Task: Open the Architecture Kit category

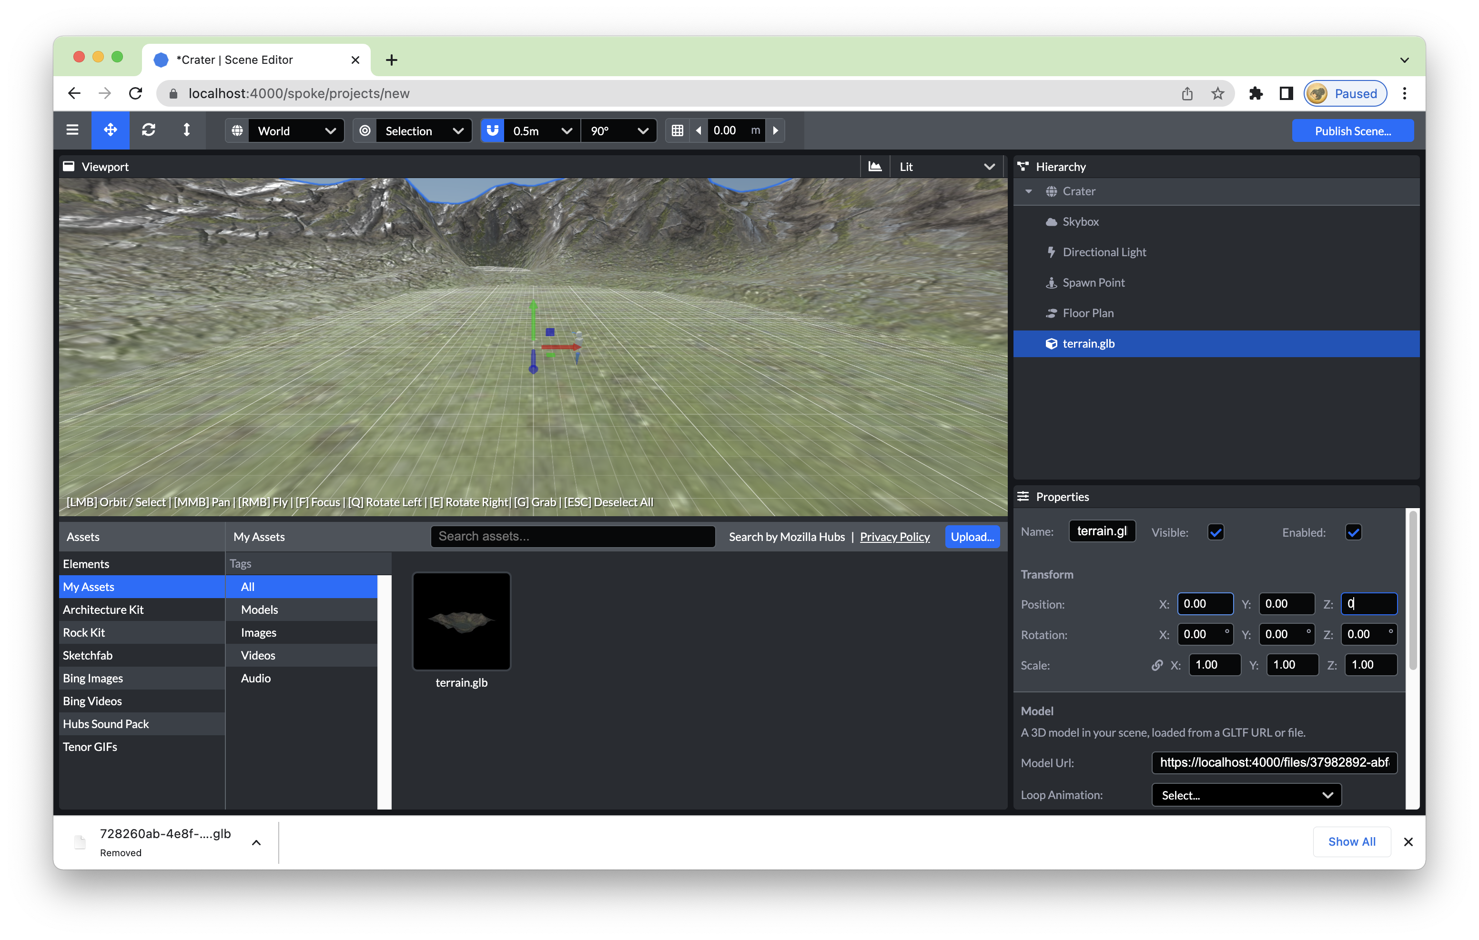Action: (142, 609)
